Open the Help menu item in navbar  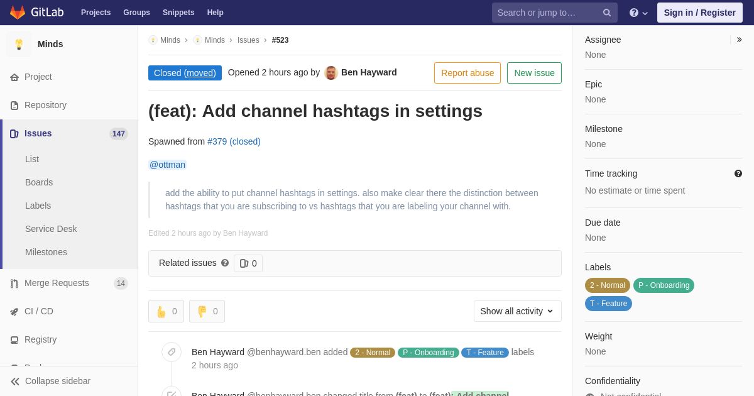216,13
